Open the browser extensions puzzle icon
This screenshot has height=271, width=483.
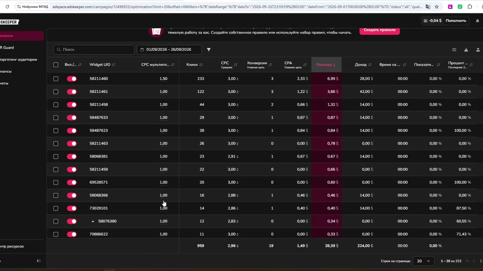470,7
